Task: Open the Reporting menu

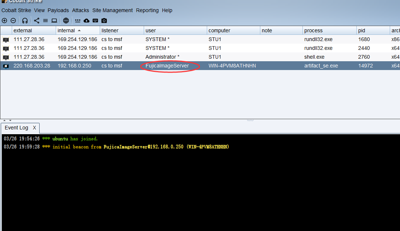Action: click(x=147, y=11)
